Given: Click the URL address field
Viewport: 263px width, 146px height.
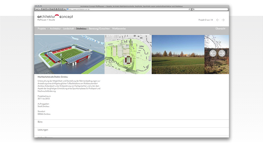Looking at the screenshot, I should (124, 9).
